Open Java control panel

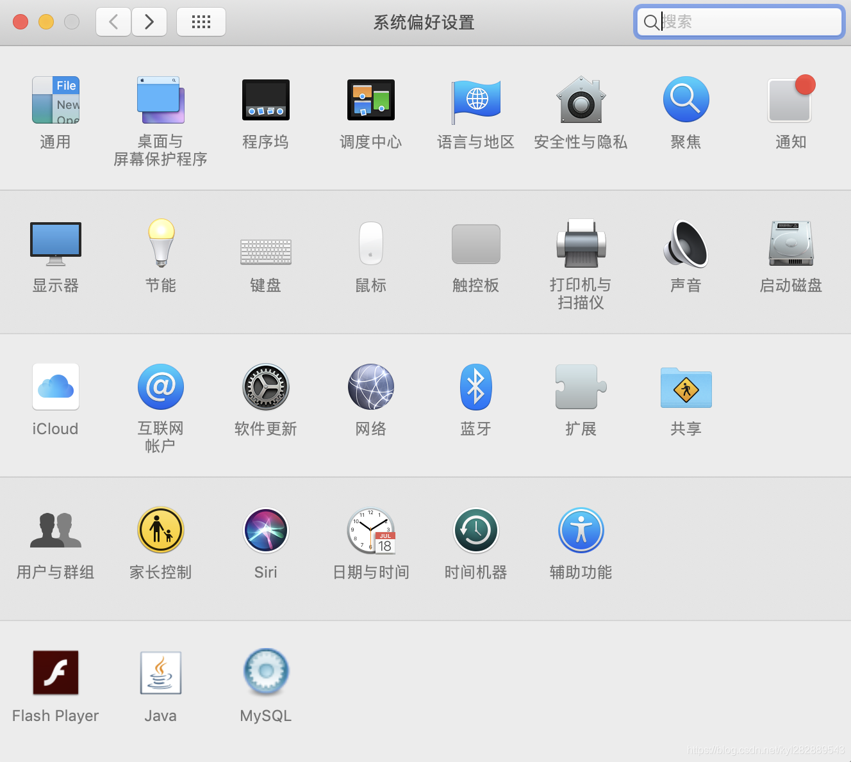coord(161,673)
